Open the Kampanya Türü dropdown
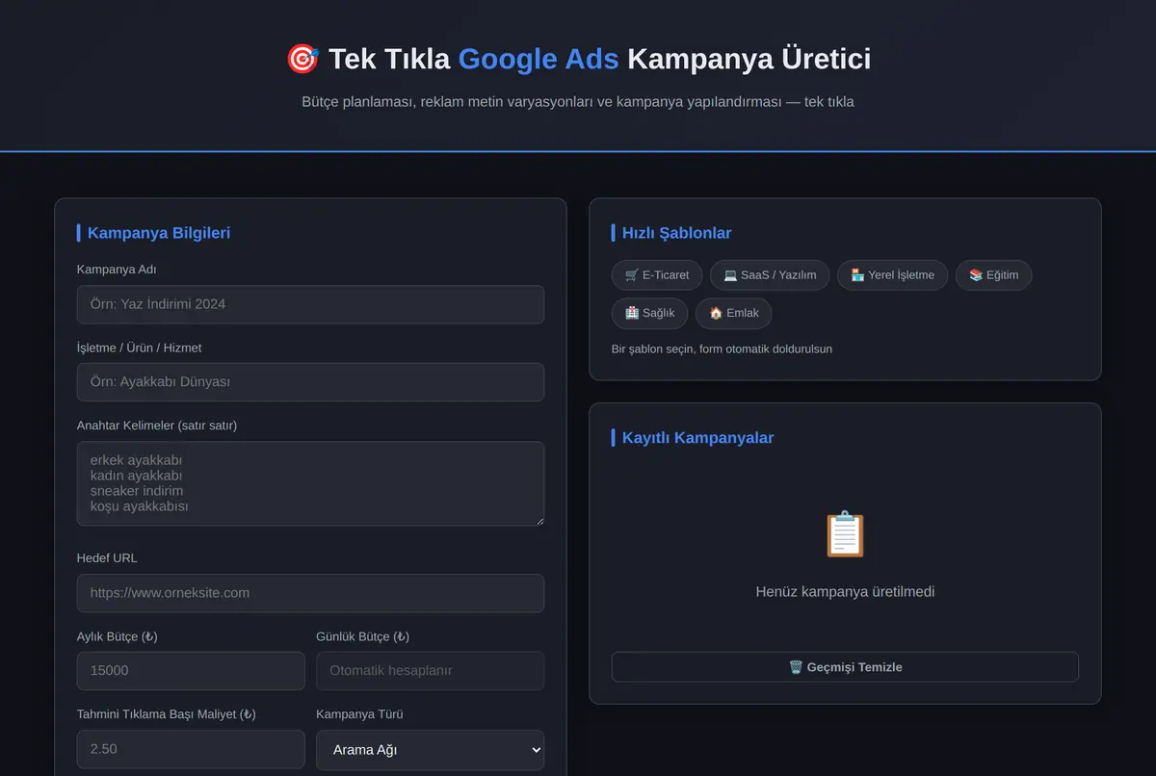This screenshot has height=776, width=1156. (x=430, y=750)
